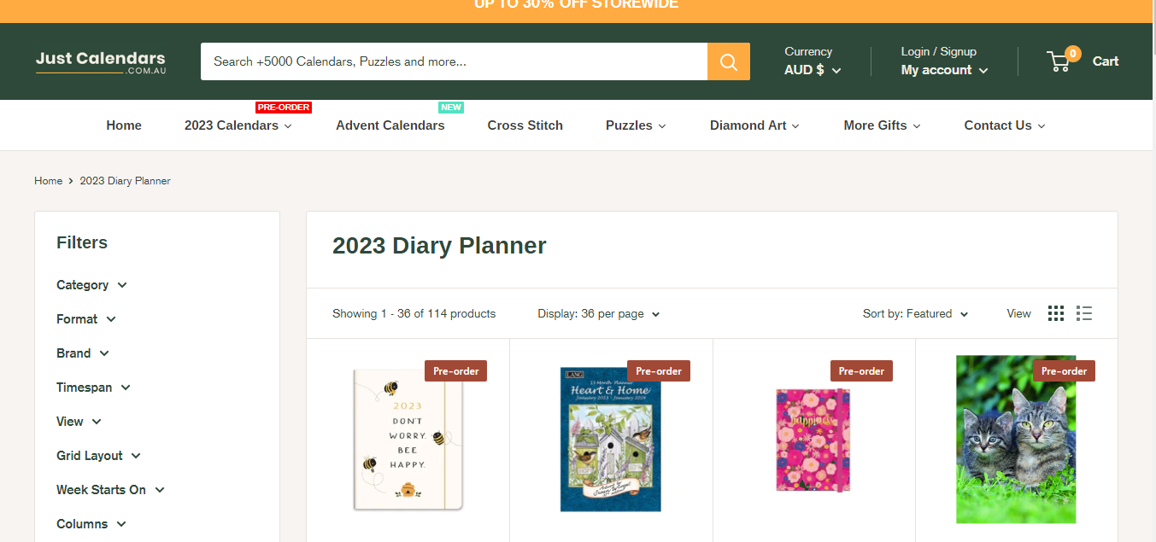The width and height of the screenshot is (1156, 542).
Task: Open the bee diary planner thumbnail
Action: (408, 439)
